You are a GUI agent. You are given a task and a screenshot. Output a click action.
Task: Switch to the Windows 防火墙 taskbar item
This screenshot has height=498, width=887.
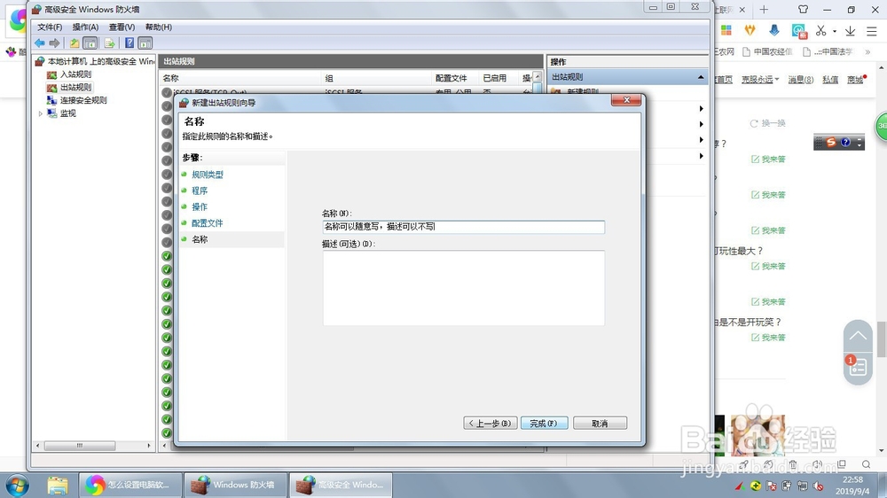235,485
